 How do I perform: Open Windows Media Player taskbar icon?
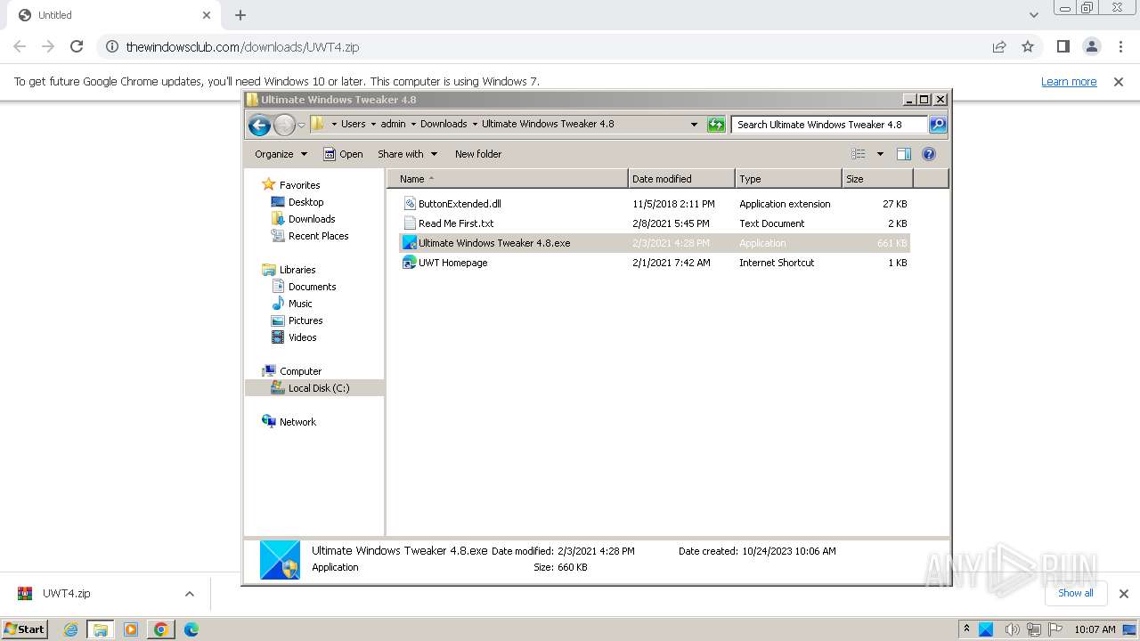[x=131, y=629]
